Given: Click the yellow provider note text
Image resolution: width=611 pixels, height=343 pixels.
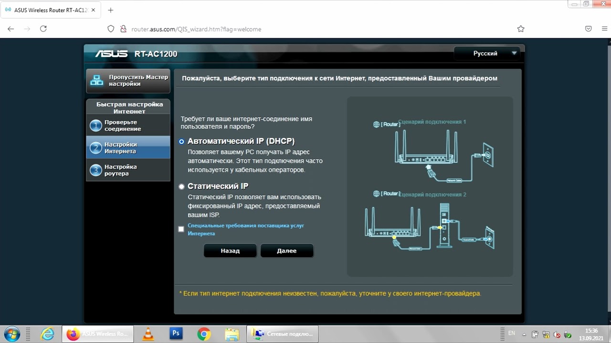Looking at the screenshot, I should (330, 293).
